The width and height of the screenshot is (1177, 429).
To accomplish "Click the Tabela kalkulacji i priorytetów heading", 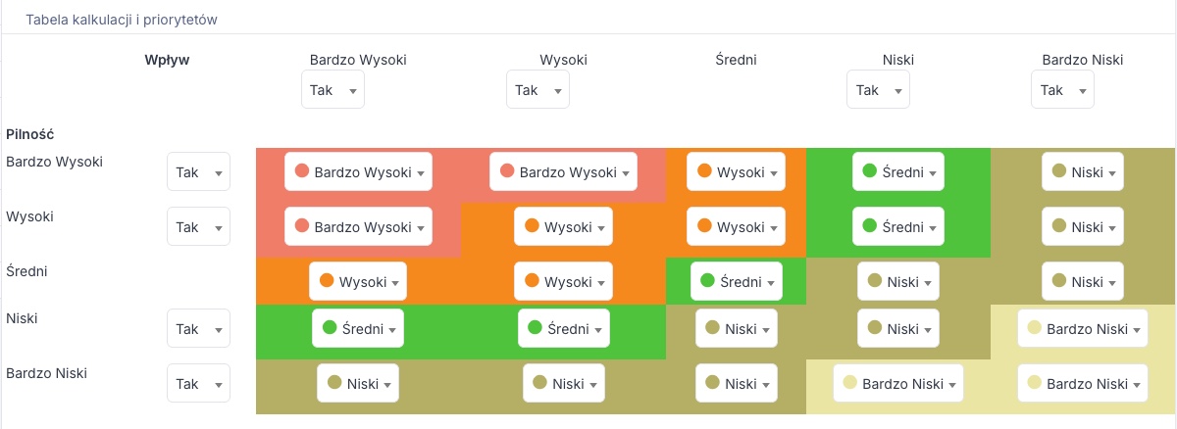I will (122, 19).
